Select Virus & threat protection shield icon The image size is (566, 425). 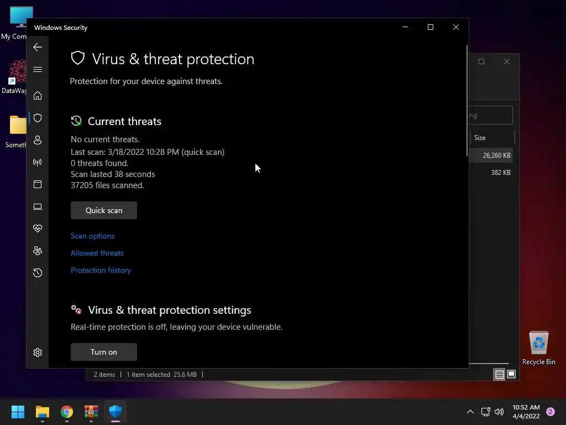38,118
